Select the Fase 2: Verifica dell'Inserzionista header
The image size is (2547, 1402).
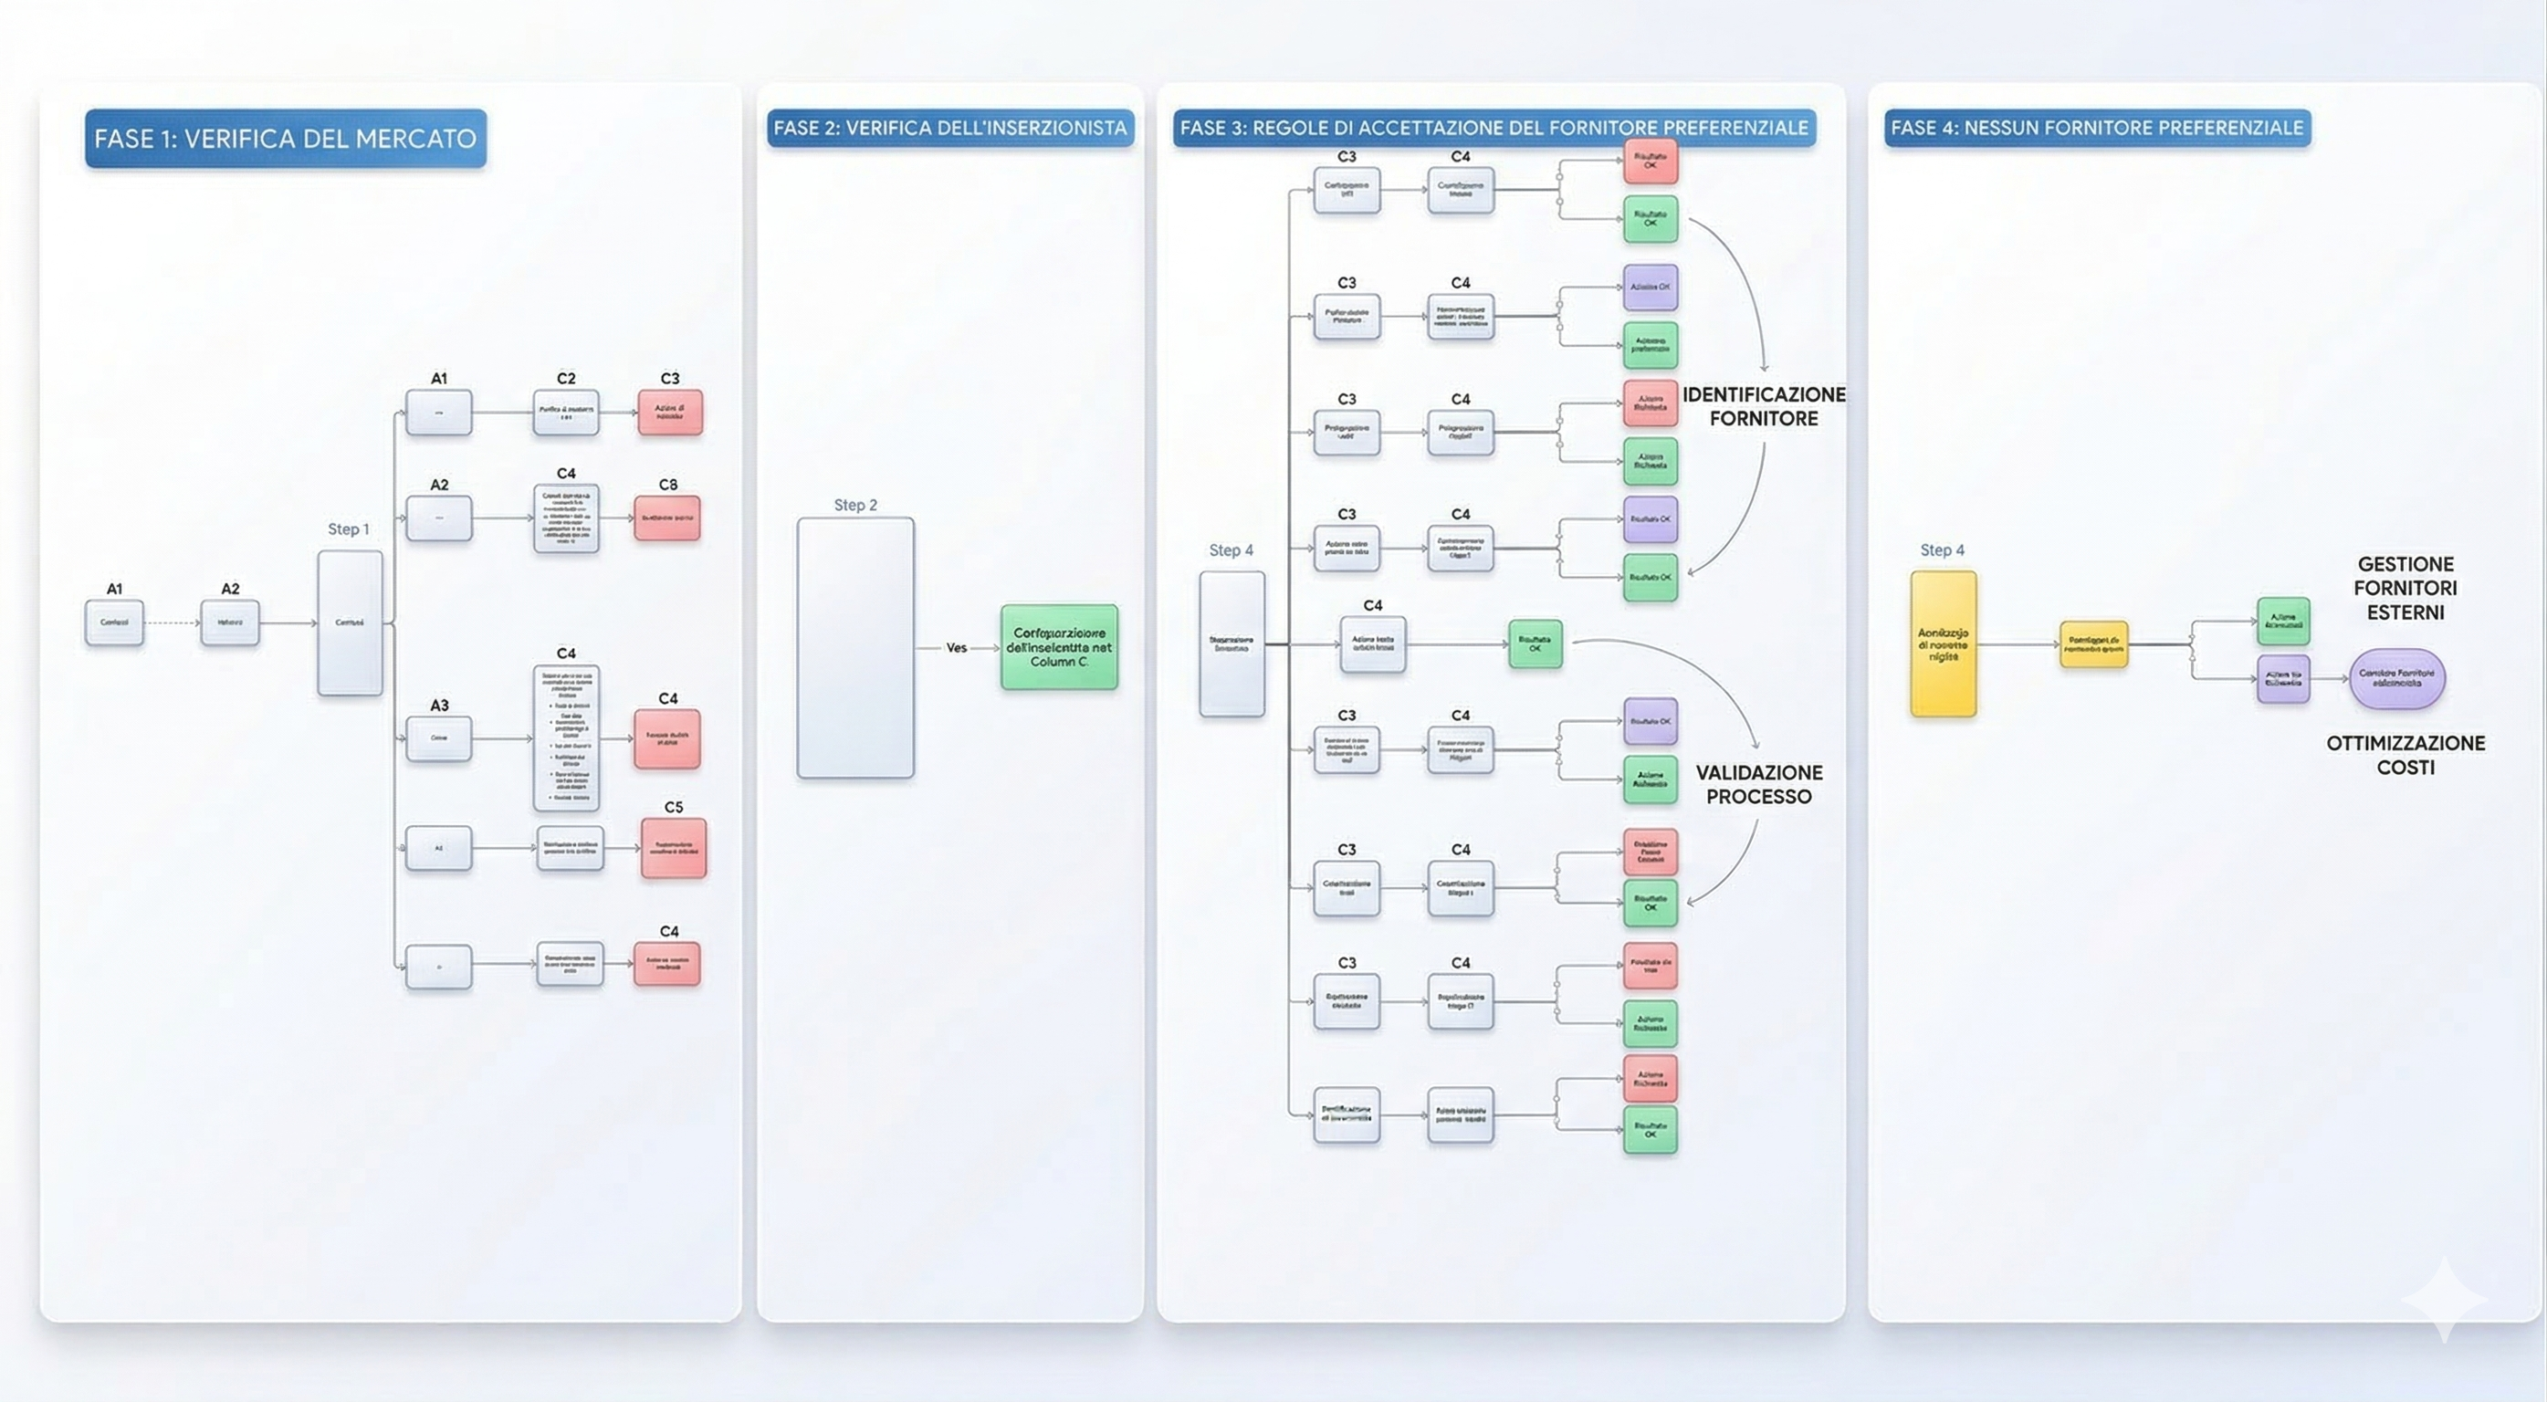[950, 128]
